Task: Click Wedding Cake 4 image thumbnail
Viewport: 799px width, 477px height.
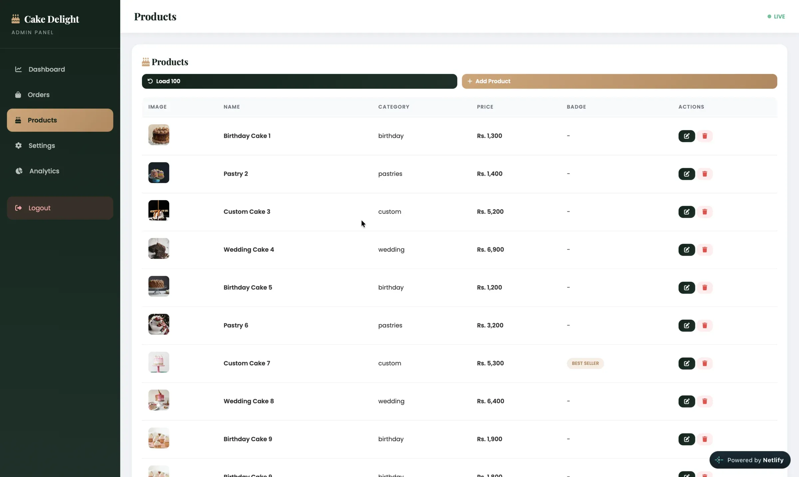Action: 159,249
